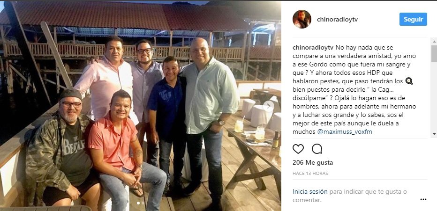The height and width of the screenshot is (211, 437).
Task: Click the chinoradioytv name starting the caption
Action: click(312, 48)
